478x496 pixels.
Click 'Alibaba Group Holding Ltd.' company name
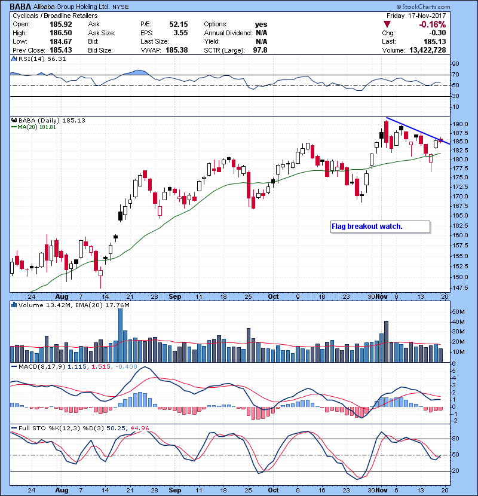[x=72, y=7]
